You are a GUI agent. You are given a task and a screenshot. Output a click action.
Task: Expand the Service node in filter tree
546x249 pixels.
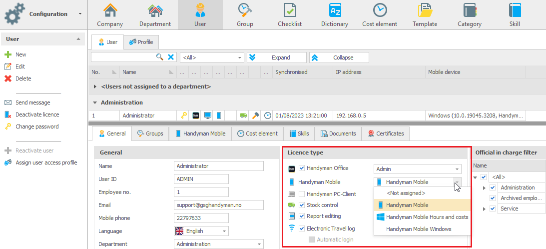tap(484, 209)
